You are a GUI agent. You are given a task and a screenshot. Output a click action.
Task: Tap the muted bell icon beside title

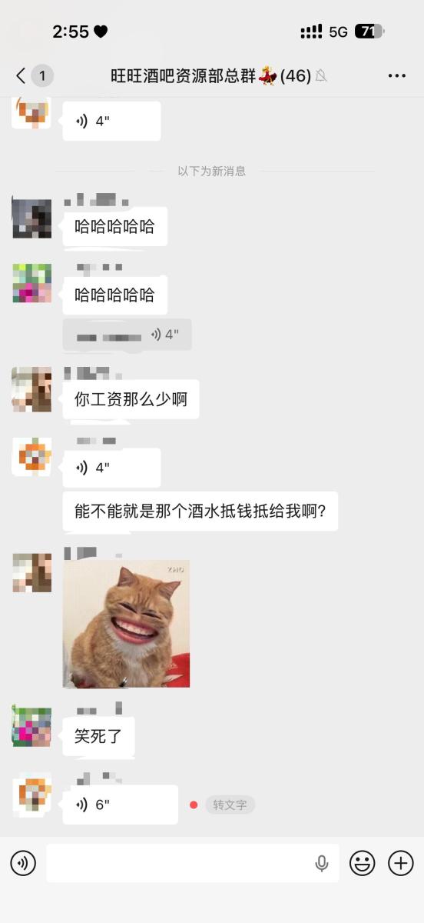coord(321,75)
